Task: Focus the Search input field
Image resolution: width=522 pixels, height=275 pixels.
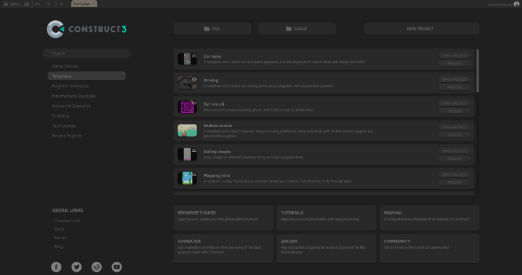Action: (87, 53)
